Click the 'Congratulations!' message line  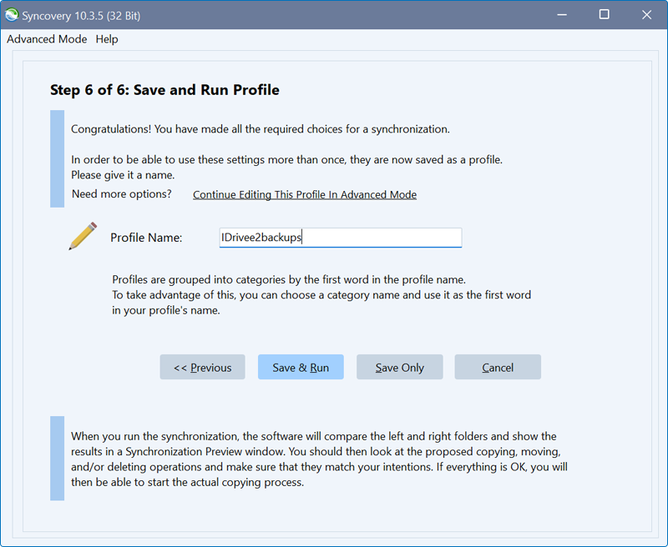(261, 129)
